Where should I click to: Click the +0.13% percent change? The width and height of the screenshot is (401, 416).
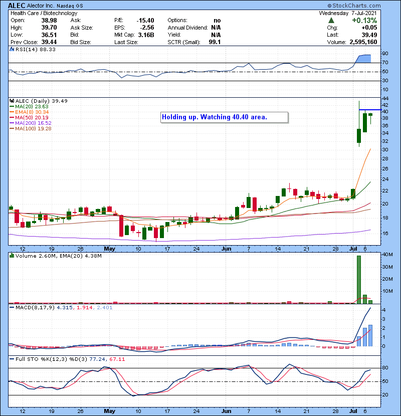(x=364, y=21)
